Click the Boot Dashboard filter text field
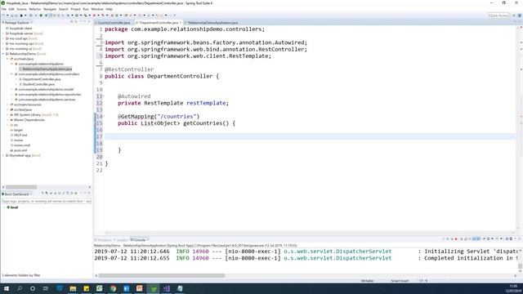The height and width of the screenshot is (294, 523). pos(47,202)
